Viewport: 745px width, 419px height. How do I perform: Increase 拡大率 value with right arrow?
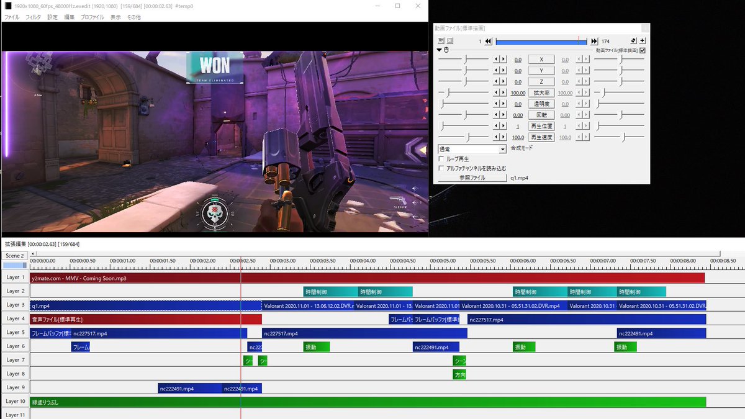[503, 93]
